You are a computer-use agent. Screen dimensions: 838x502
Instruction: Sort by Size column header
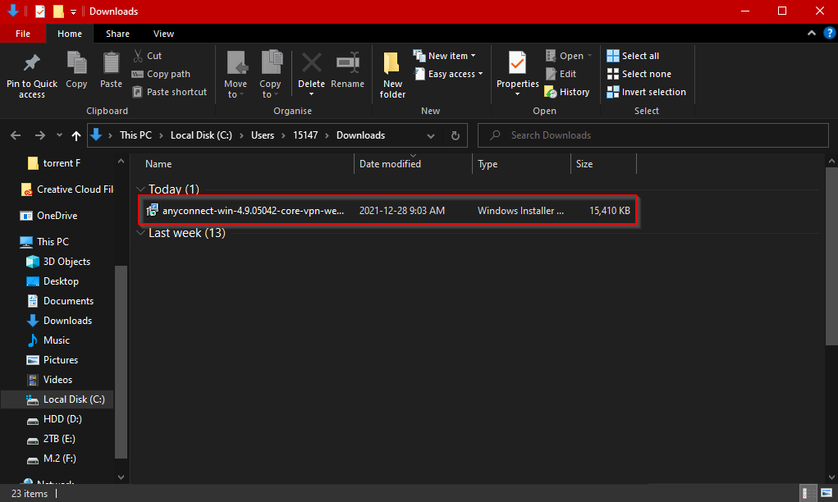pos(584,164)
